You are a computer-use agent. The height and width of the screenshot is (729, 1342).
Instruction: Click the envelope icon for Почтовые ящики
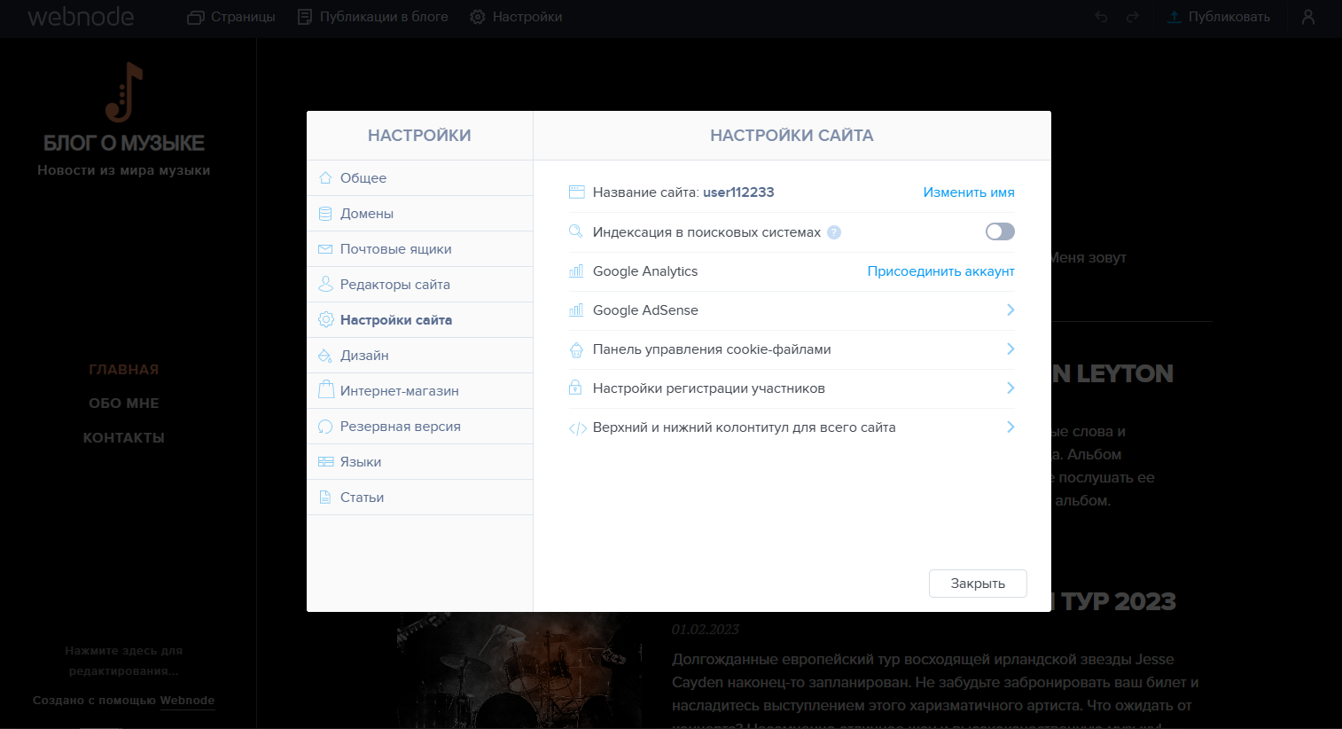click(325, 249)
